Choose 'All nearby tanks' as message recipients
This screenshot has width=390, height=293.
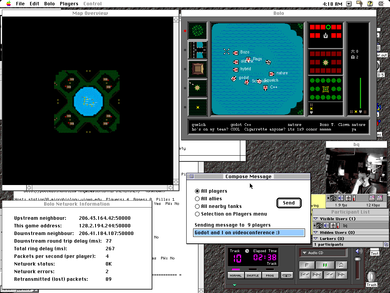(197, 206)
